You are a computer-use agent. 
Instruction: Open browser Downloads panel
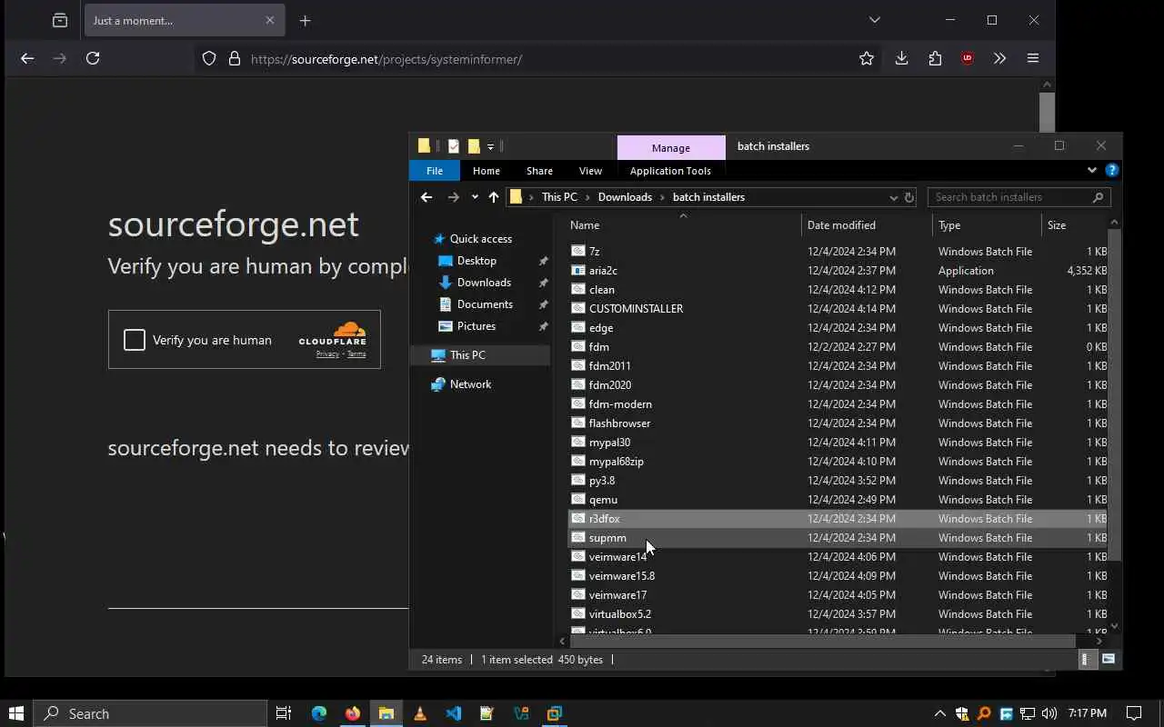coord(901,58)
